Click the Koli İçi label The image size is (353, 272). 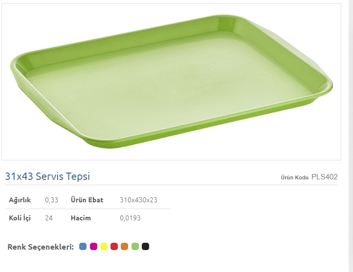pyautogui.click(x=20, y=218)
